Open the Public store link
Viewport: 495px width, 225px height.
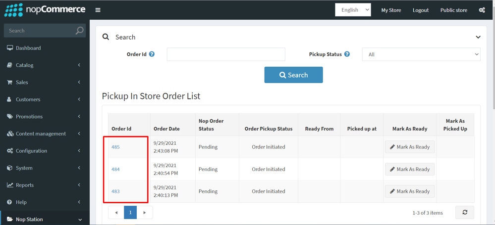point(454,10)
